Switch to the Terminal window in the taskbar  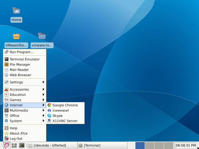pos(103,145)
